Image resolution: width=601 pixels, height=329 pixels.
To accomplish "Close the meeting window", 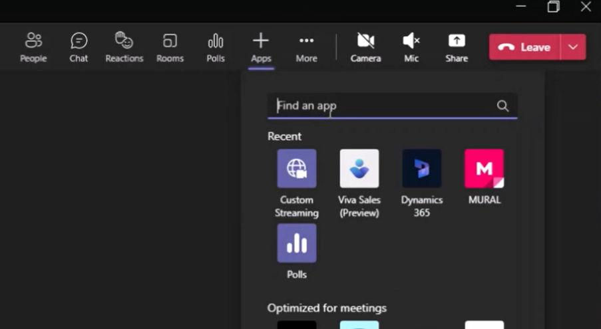I will coord(586,6).
